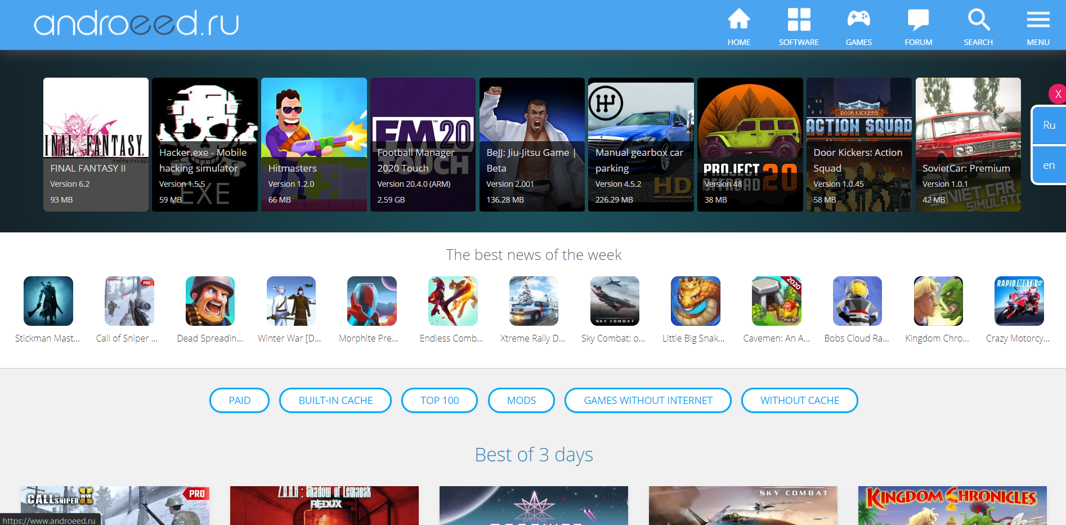Open Manual gearbox car parking card
The width and height of the screenshot is (1066, 525).
click(x=641, y=145)
